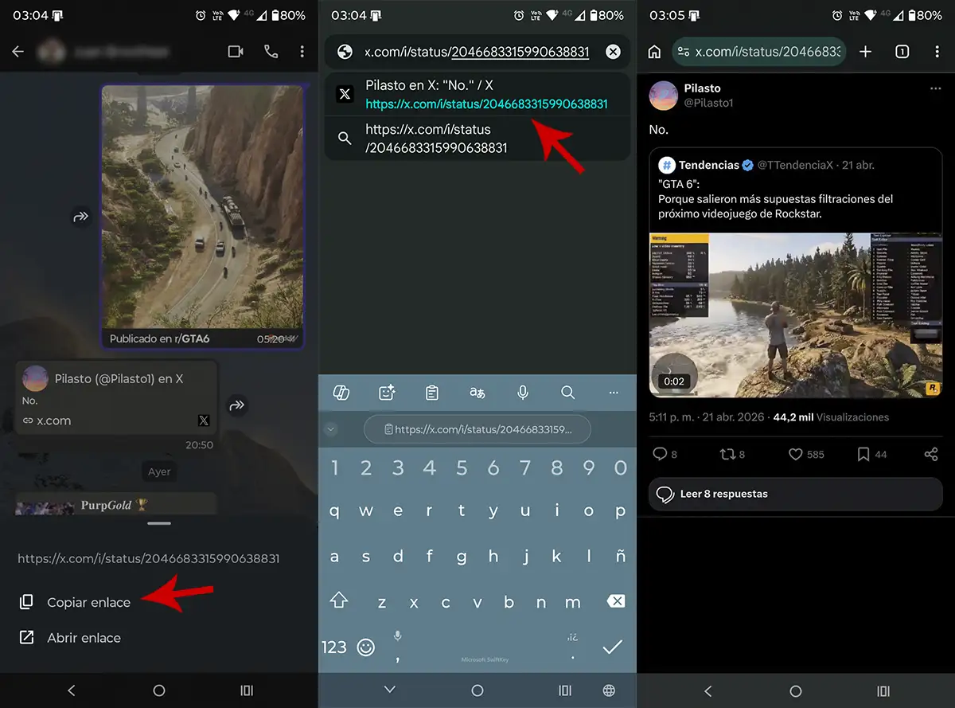Open the translate tool in keyboard toolbar
The height and width of the screenshot is (708, 955).
(x=477, y=393)
